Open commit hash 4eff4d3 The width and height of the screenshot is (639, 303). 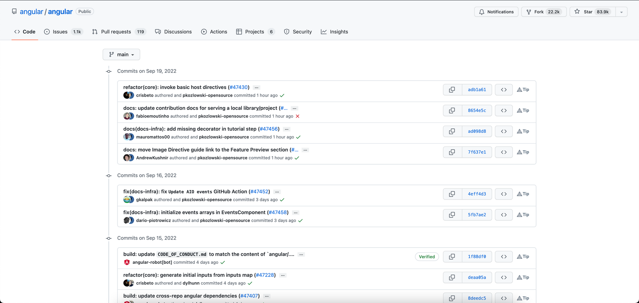coord(477,194)
